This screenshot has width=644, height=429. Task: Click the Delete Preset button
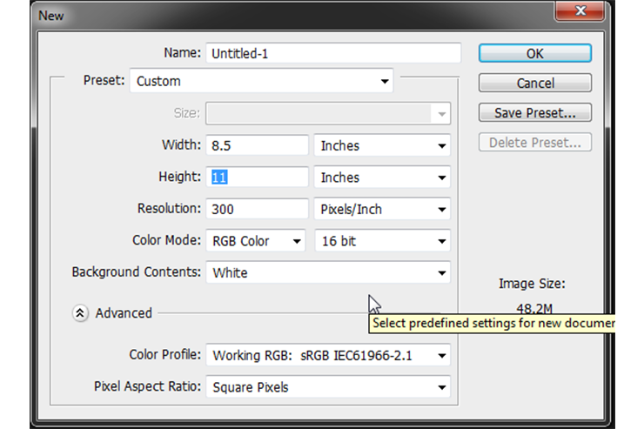click(x=534, y=142)
